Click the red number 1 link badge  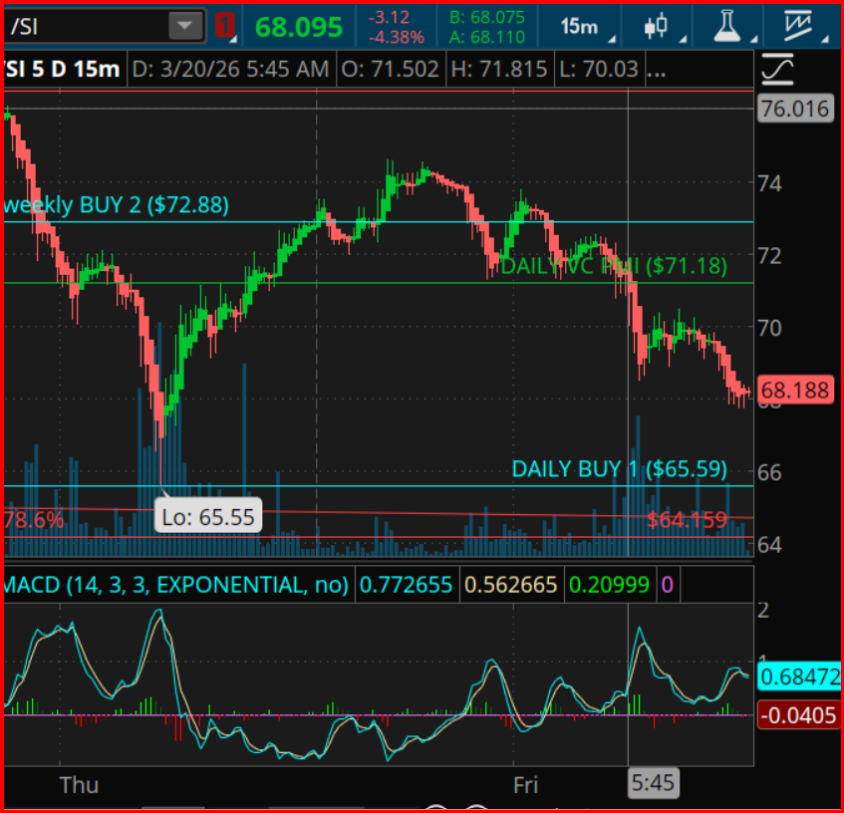(224, 25)
